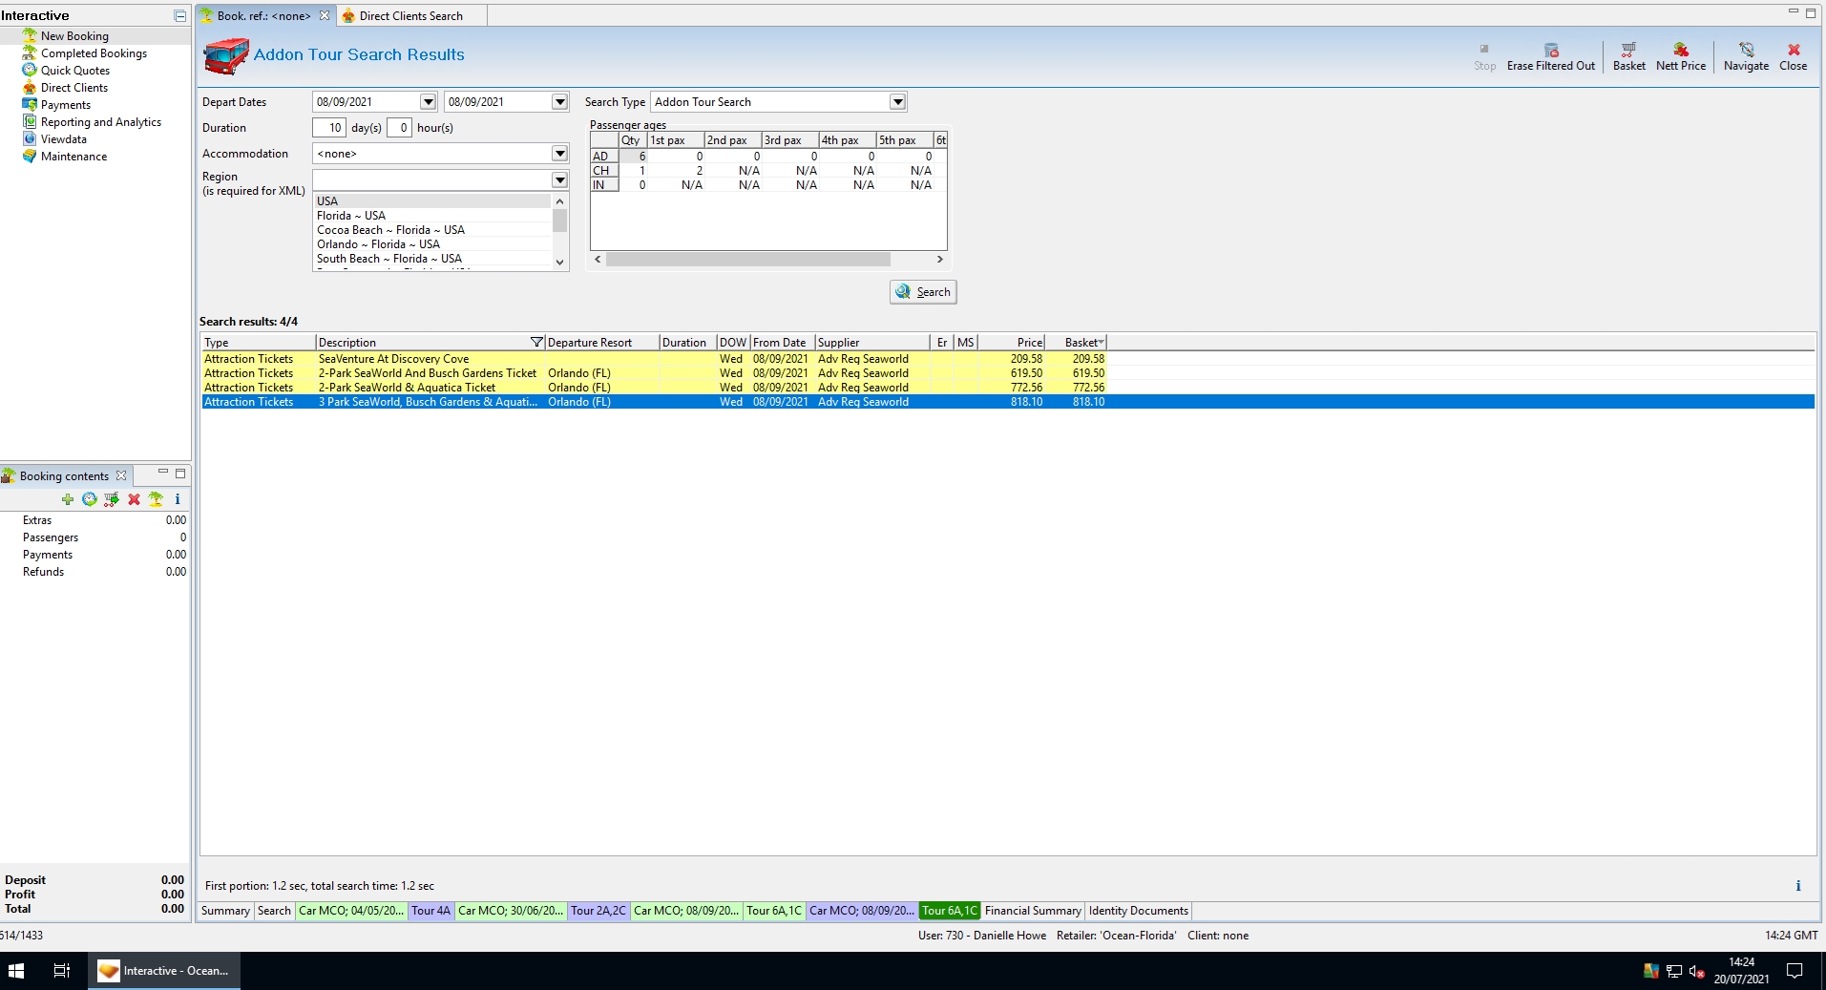Open the second Depart Dates dropdown
Image resolution: width=1826 pixels, height=990 pixels.
tap(559, 102)
